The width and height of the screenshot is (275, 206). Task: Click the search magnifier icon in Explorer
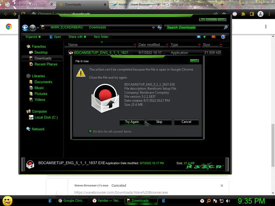coord(226,27)
